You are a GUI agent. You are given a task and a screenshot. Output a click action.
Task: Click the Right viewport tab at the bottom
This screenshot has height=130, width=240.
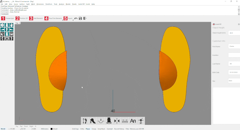[31, 126]
